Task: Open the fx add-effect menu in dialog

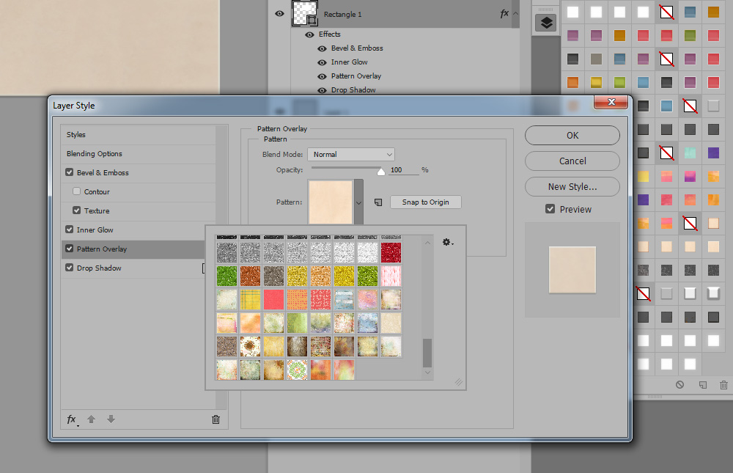Action: pos(72,419)
